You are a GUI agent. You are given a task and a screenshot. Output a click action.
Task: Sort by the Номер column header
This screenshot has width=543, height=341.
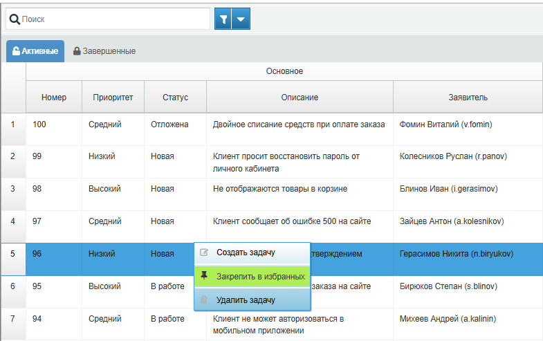coord(54,98)
